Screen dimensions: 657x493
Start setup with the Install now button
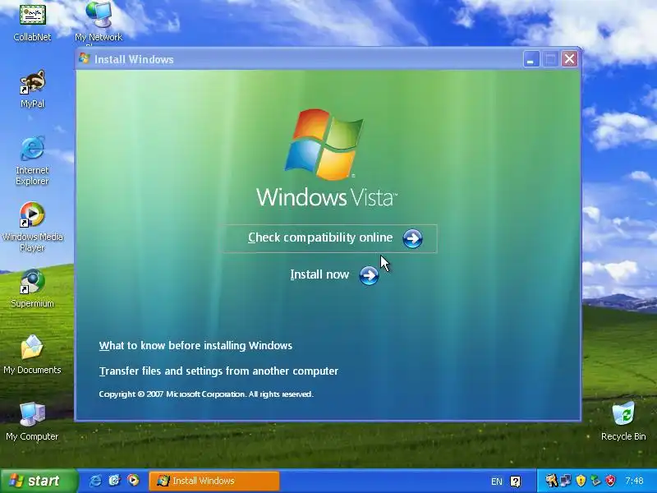(334, 275)
